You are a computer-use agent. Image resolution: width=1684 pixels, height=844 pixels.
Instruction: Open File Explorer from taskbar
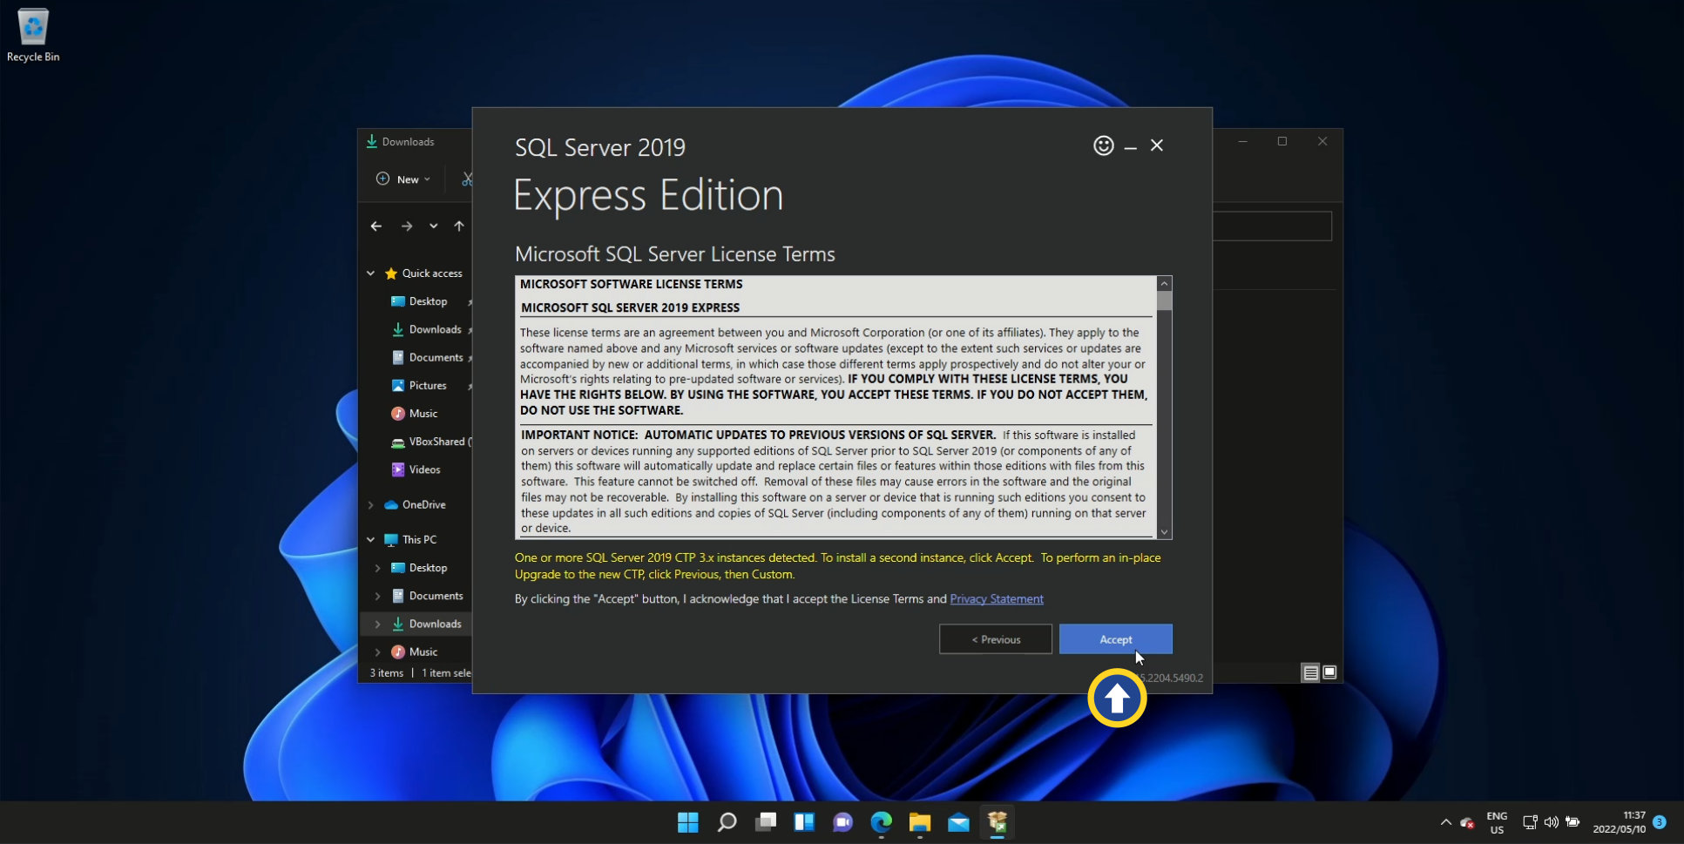(920, 822)
